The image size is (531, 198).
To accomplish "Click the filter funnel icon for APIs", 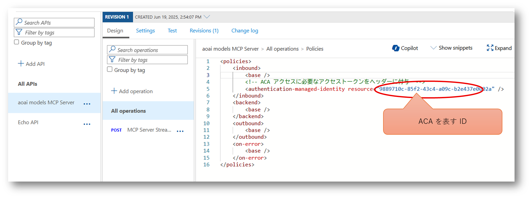I will (x=19, y=32).
